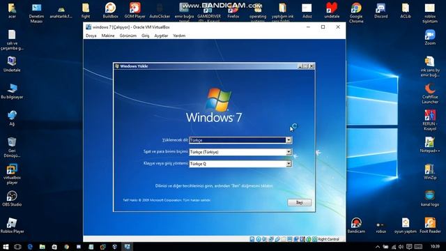Select the Bandicam desktop icon

click(356, 225)
